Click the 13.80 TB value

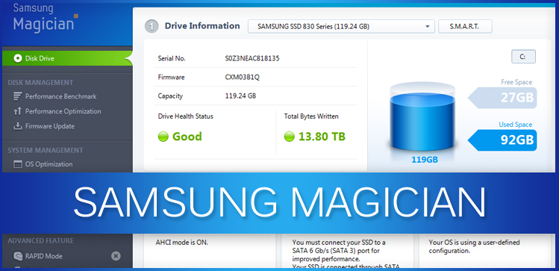click(322, 137)
